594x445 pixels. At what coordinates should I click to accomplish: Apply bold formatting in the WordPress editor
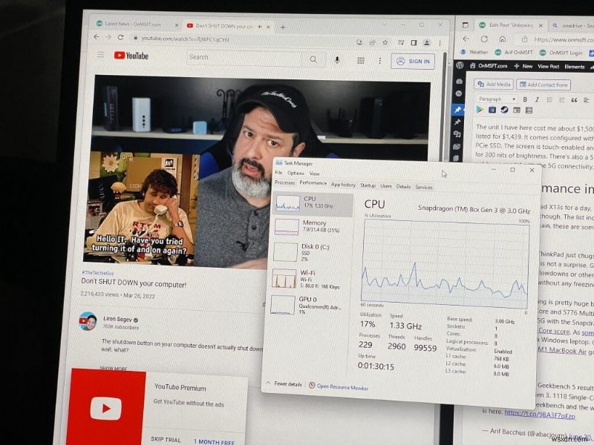[525, 99]
